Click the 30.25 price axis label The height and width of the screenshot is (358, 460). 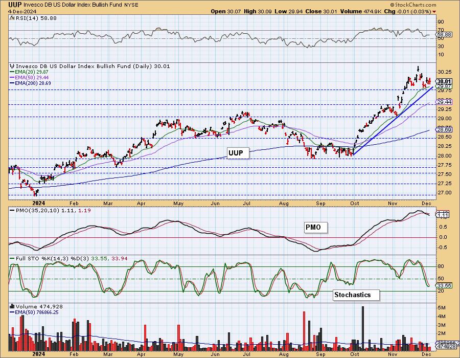(444, 72)
